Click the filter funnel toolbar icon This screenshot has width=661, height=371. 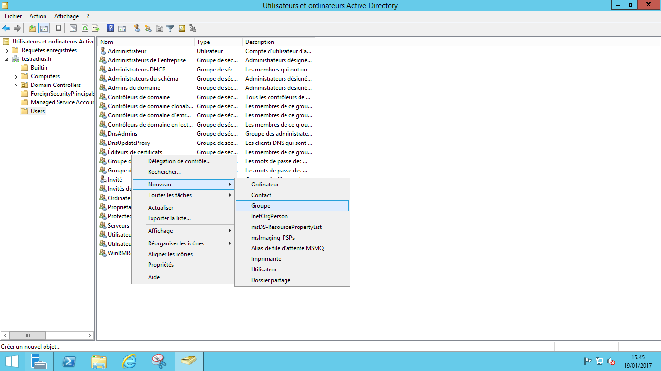170,29
